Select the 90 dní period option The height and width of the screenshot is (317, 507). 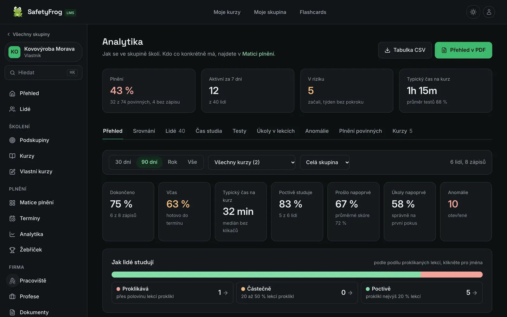click(x=149, y=162)
